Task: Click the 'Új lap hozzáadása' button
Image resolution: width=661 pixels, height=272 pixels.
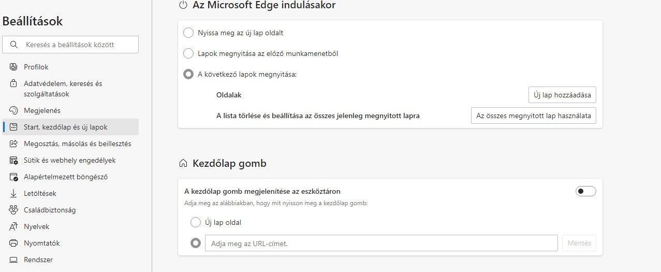Action: (x=562, y=95)
